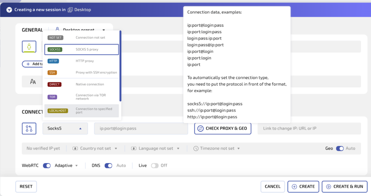The width and height of the screenshot is (371, 196).
Task: Click the font fingerprint Aa icon
Action: coord(33,82)
